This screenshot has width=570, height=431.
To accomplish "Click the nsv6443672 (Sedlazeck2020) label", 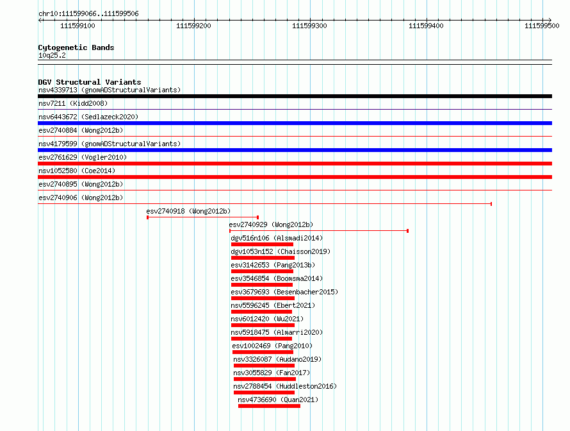I will [x=88, y=117].
